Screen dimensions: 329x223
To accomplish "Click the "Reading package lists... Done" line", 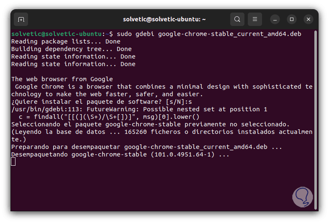I will pyautogui.click(x=66, y=41).
